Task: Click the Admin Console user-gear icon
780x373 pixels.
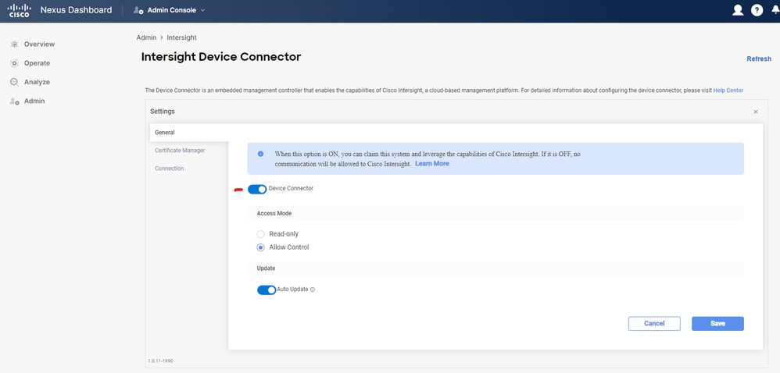Action: (138, 10)
